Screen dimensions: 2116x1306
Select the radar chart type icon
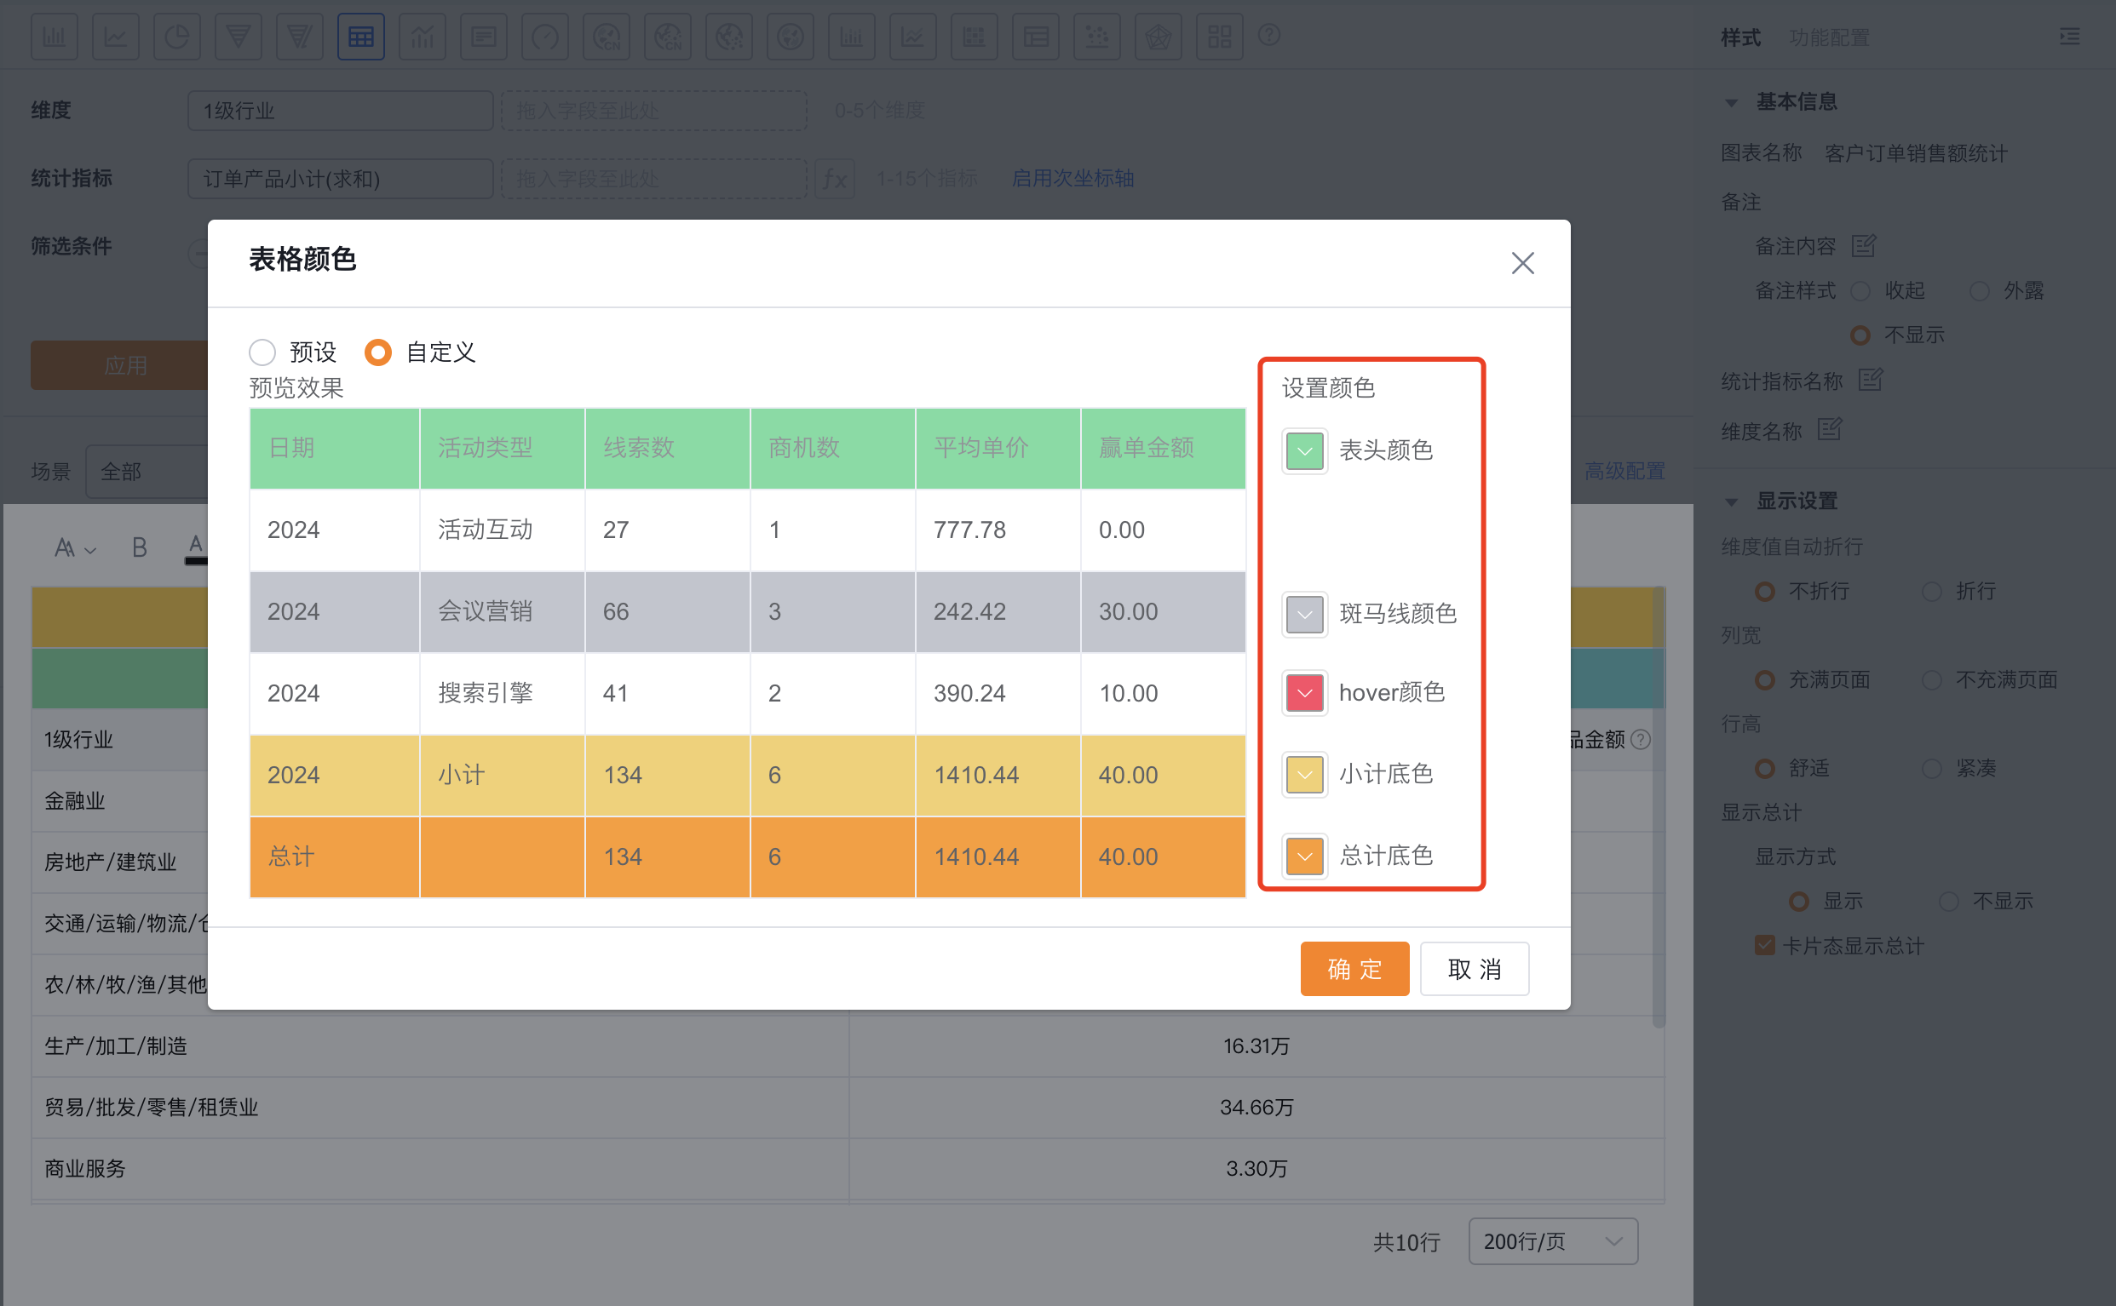point(1158,37)
